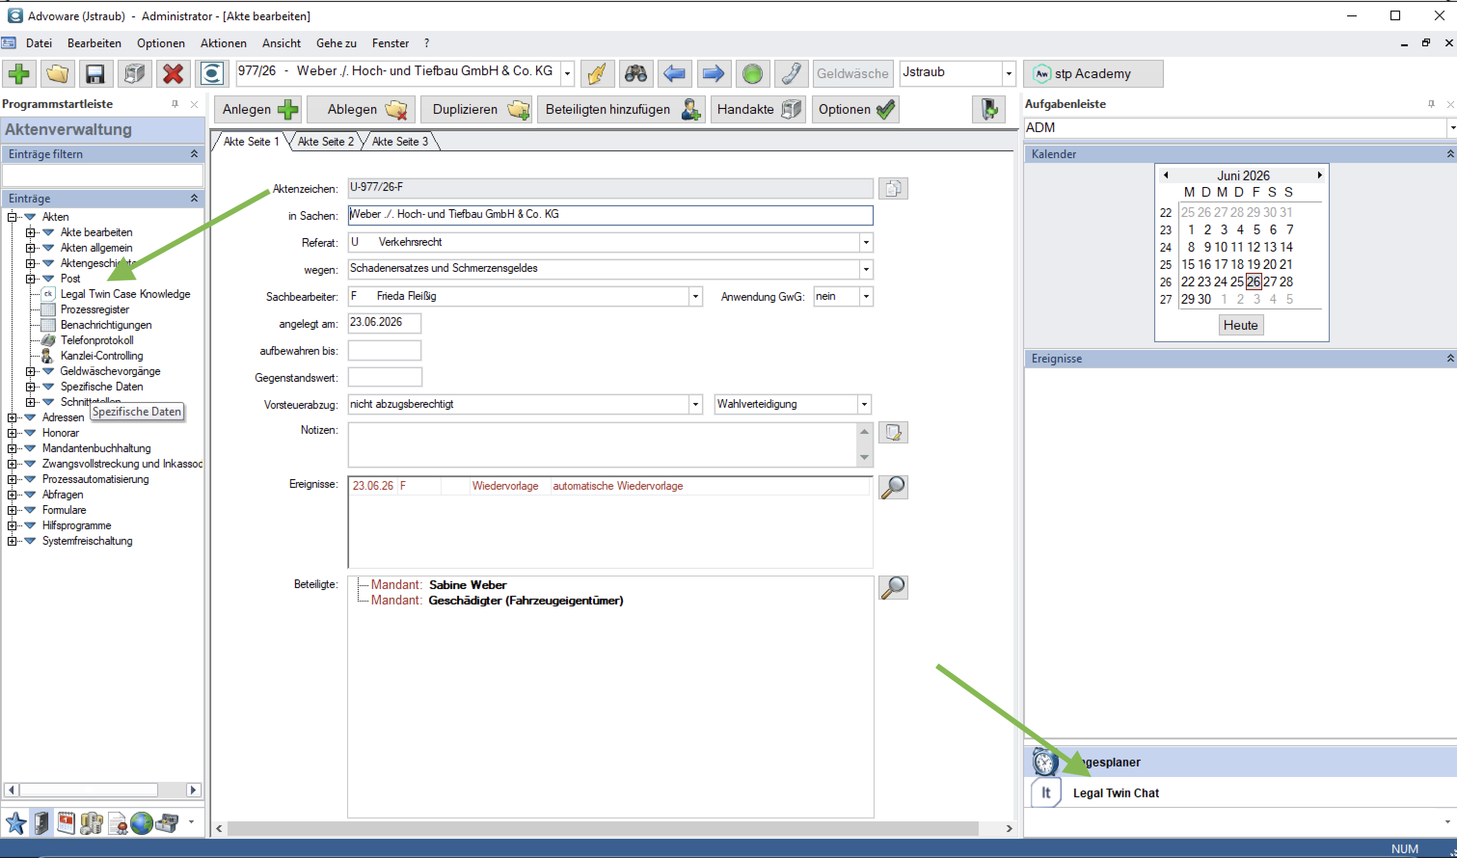1457x858 pixels.
Task: Open the wegen dropdown
Action: tap(865, 269)
